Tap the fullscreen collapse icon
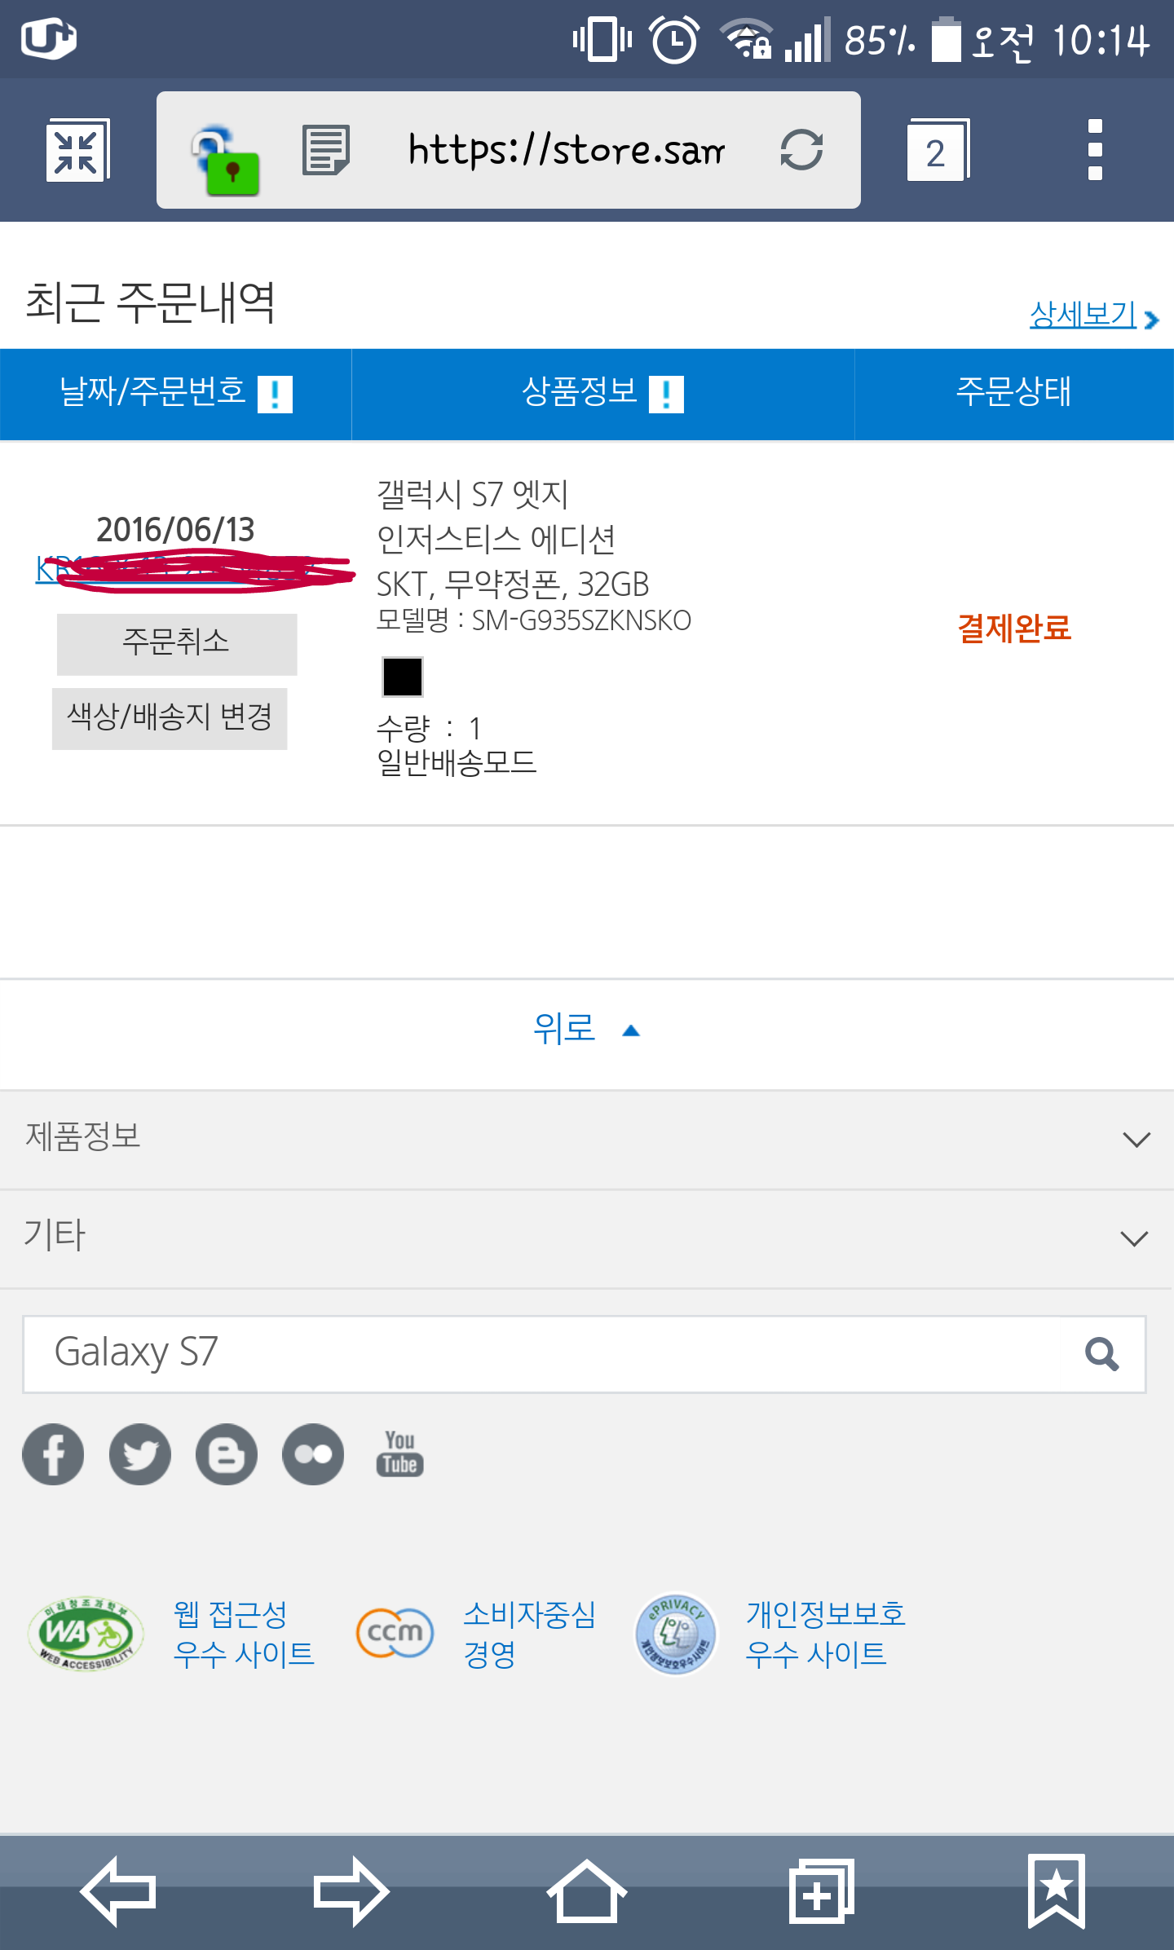The height and width of the screenshot is (1950, 1174). 77,151
